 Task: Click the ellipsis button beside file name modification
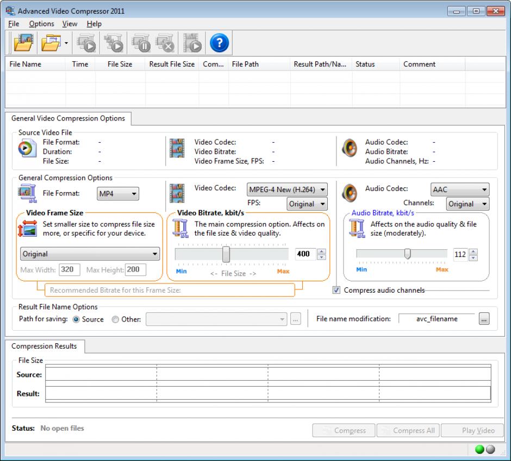click(x=484, y=319)
